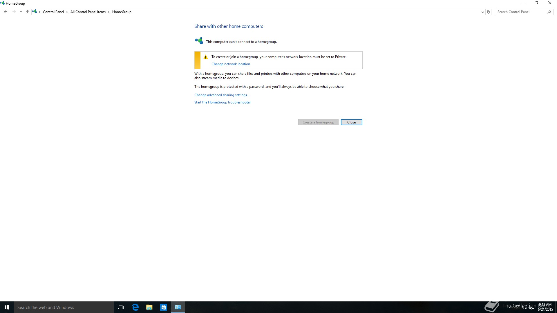557x313 pixels.
Task: Click the Forward navigation arrow
Action: (14, 12)
